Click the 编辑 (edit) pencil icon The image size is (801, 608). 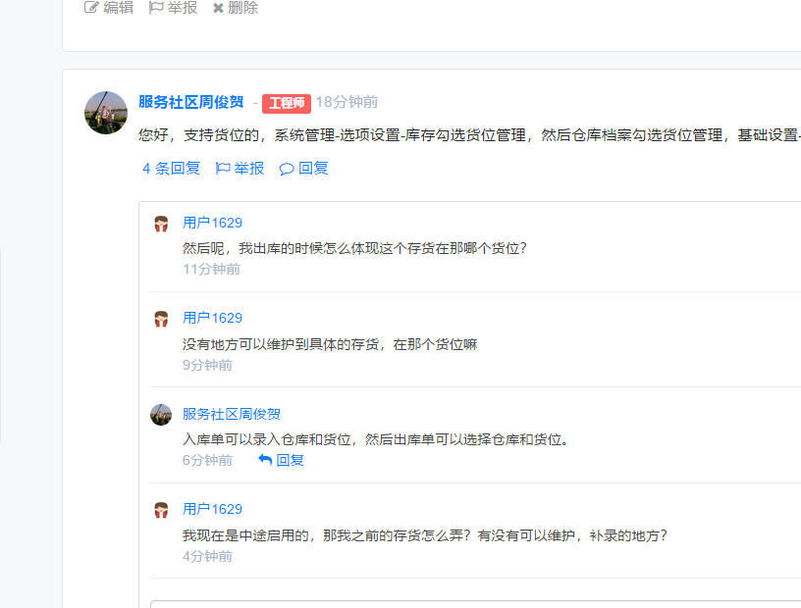pyautogui.click(x=91, y=7)
